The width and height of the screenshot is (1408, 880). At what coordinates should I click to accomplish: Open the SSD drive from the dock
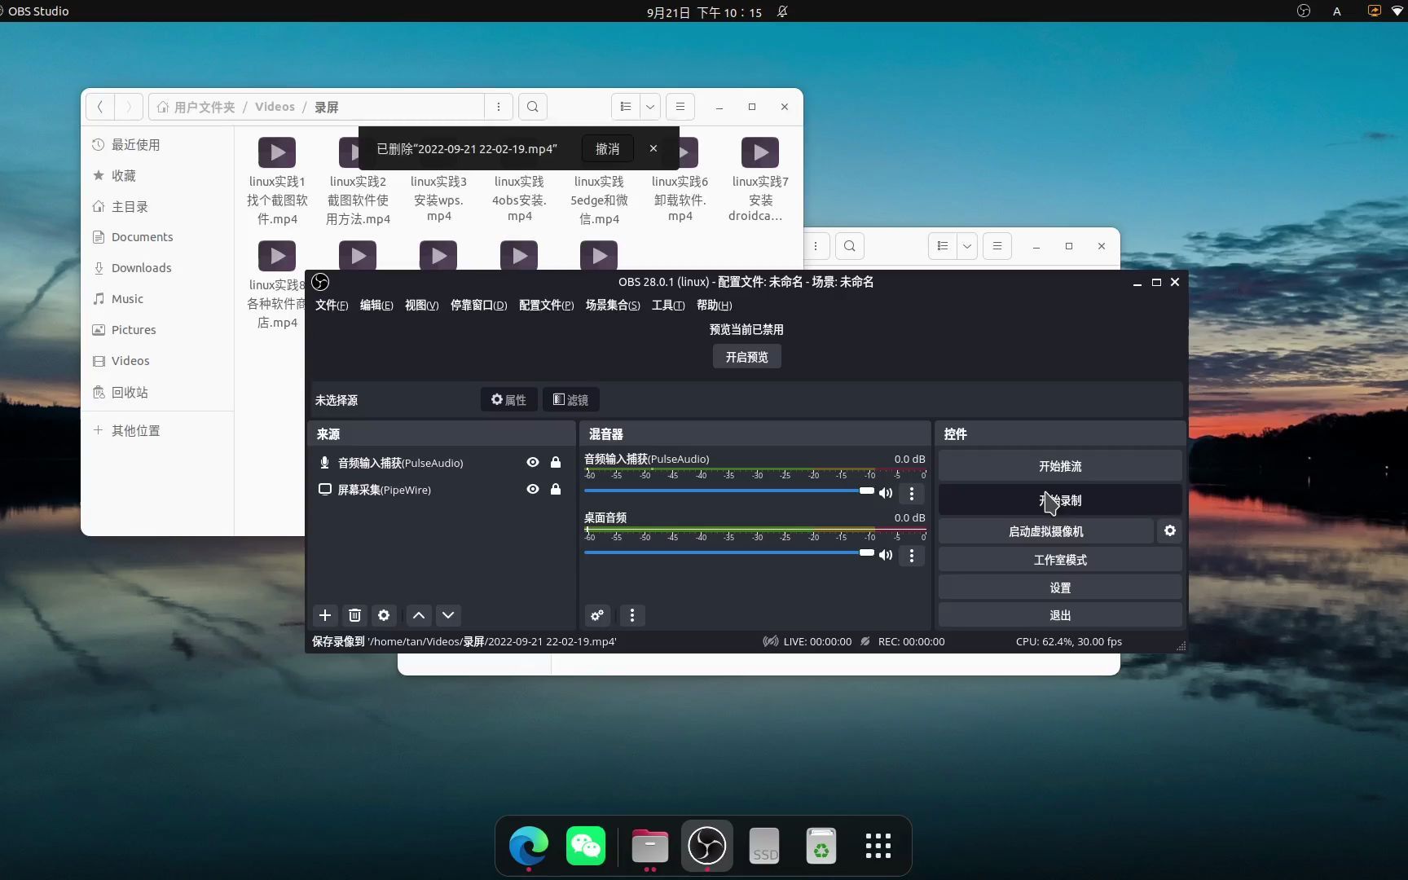click(764, 845)
